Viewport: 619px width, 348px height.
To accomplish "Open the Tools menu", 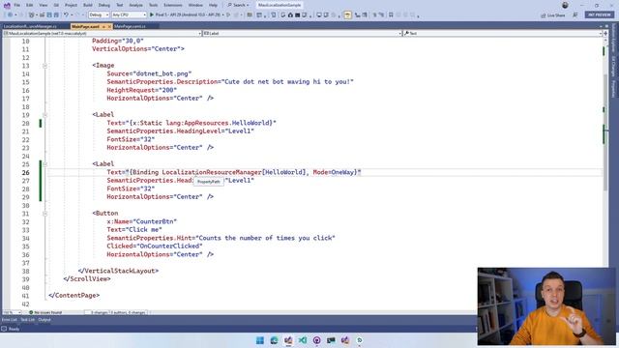I will pos(153,5).
